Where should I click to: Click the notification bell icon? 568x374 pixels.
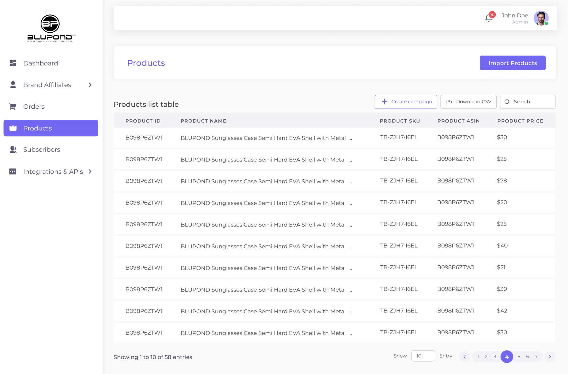pos(488,18)
